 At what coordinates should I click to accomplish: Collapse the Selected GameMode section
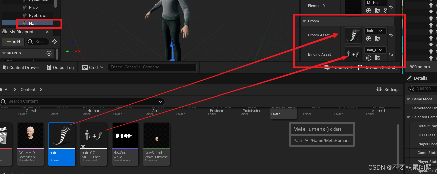click(x=408, y=117)
